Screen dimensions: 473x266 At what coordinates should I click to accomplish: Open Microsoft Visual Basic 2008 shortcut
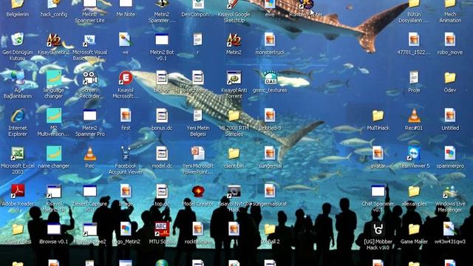(x=89, y=40)
